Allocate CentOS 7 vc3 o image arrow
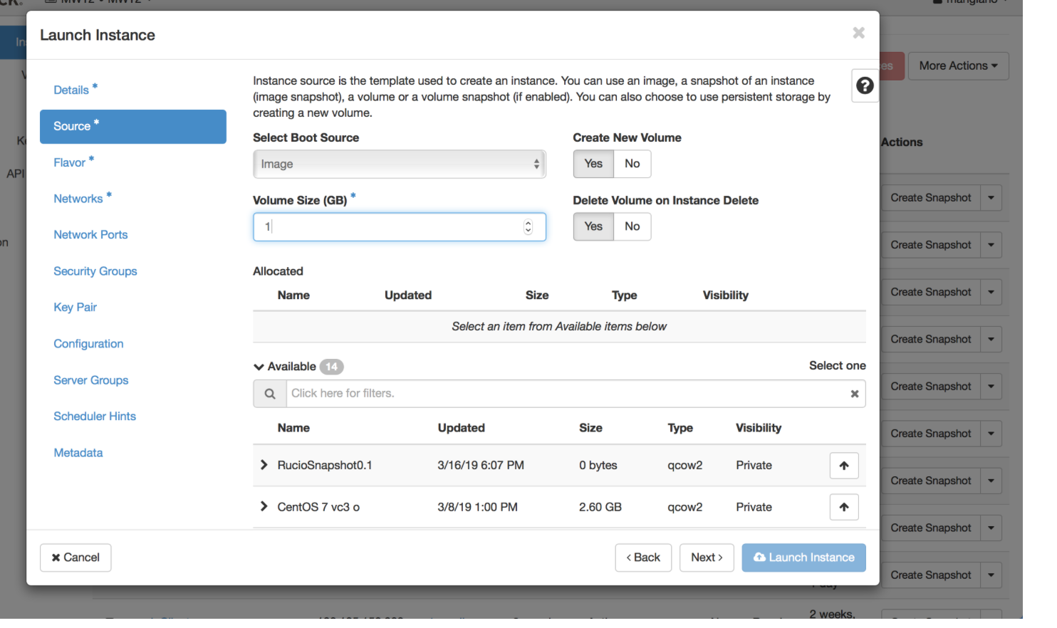Screen dimensions: 1057x628 click(x=843, y=507)
